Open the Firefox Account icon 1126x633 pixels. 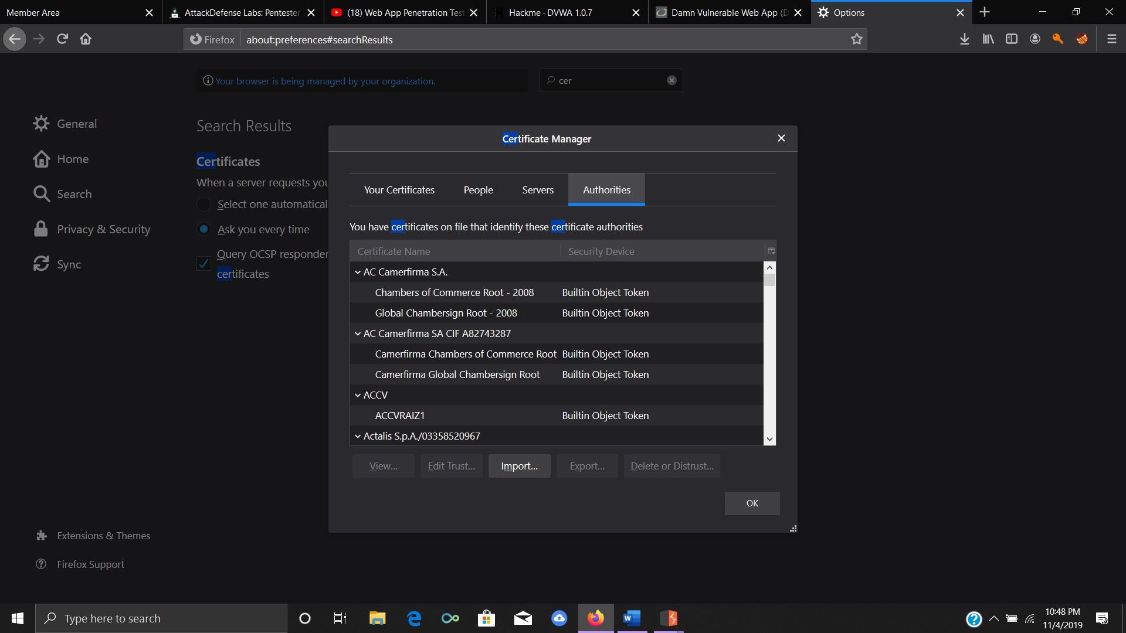pos(1035,39)
